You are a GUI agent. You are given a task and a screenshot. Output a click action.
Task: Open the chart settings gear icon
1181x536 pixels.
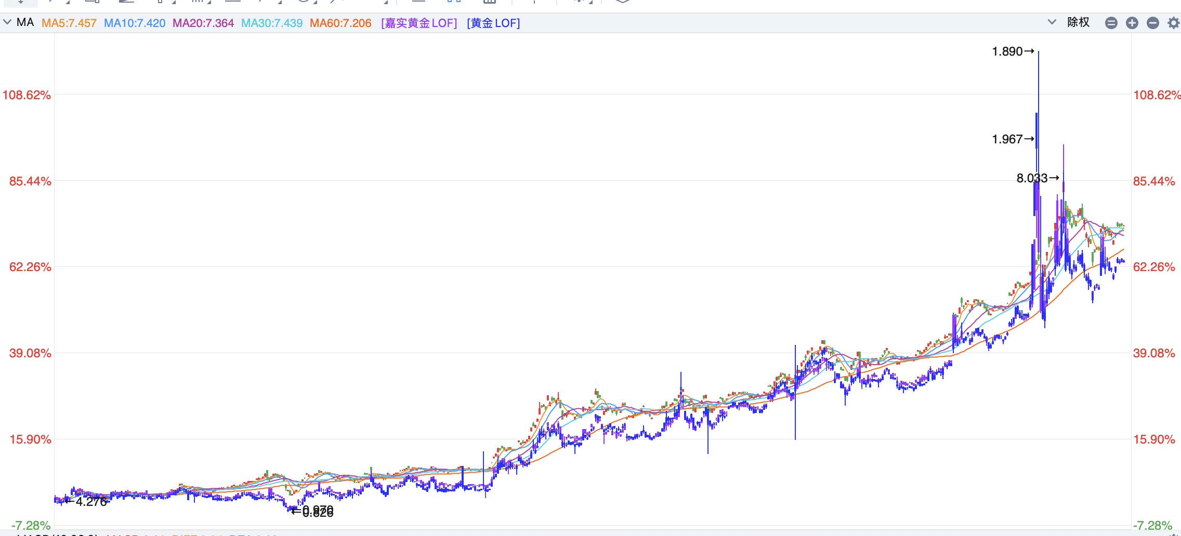tap(1173, 23)
